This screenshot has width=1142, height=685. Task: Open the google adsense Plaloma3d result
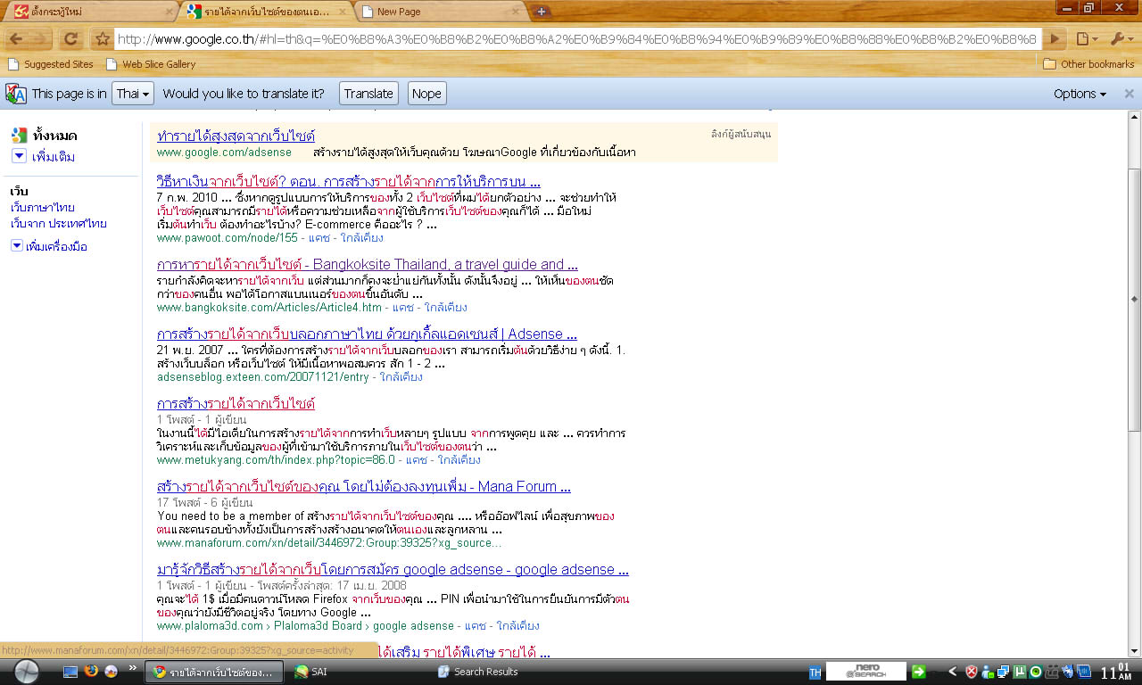point(393,569)
